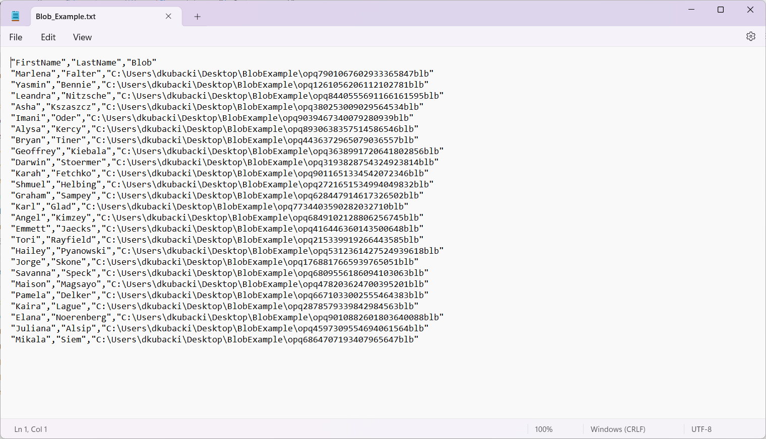The width and height of the screenshot is (766, 439).
Task: Click the header line "FirstName","LastName","Blob"
Action: pos(84,62)
